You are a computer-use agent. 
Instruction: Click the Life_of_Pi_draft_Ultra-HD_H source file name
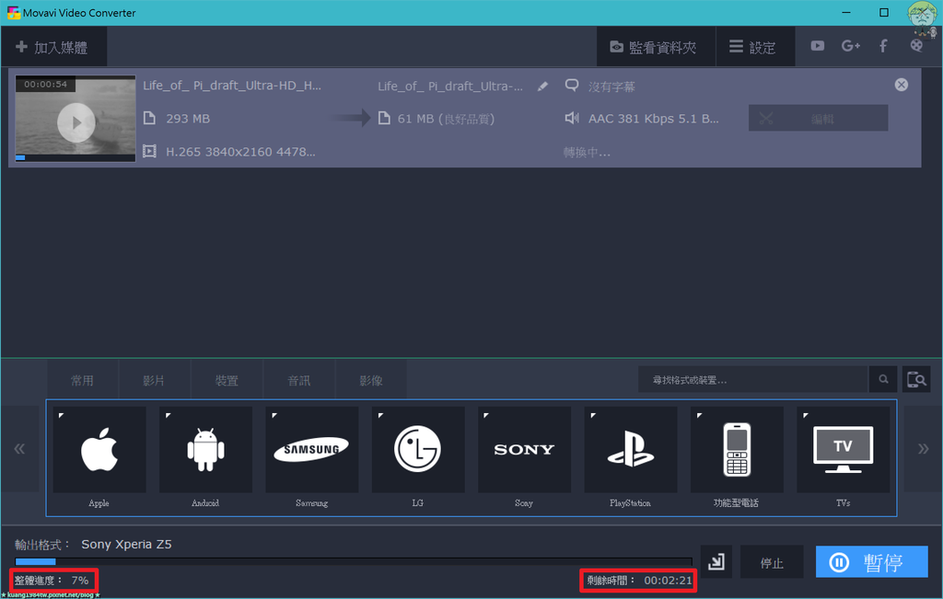tap(231, 86)
